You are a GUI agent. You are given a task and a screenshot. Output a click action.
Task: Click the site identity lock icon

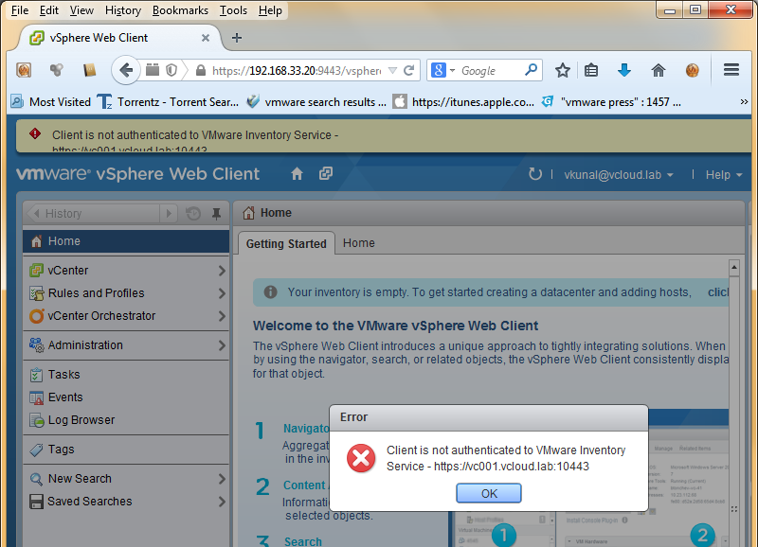pos(201,71)
